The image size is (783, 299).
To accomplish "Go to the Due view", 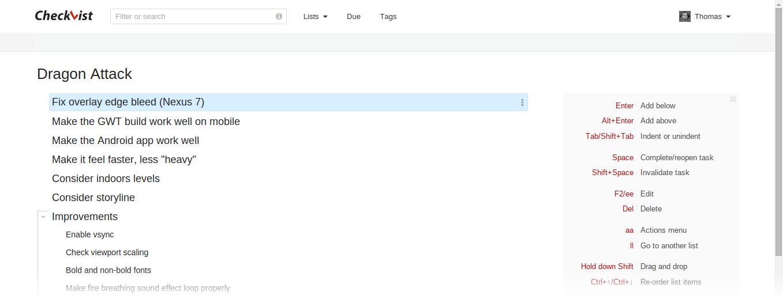I will coord(354,17).
